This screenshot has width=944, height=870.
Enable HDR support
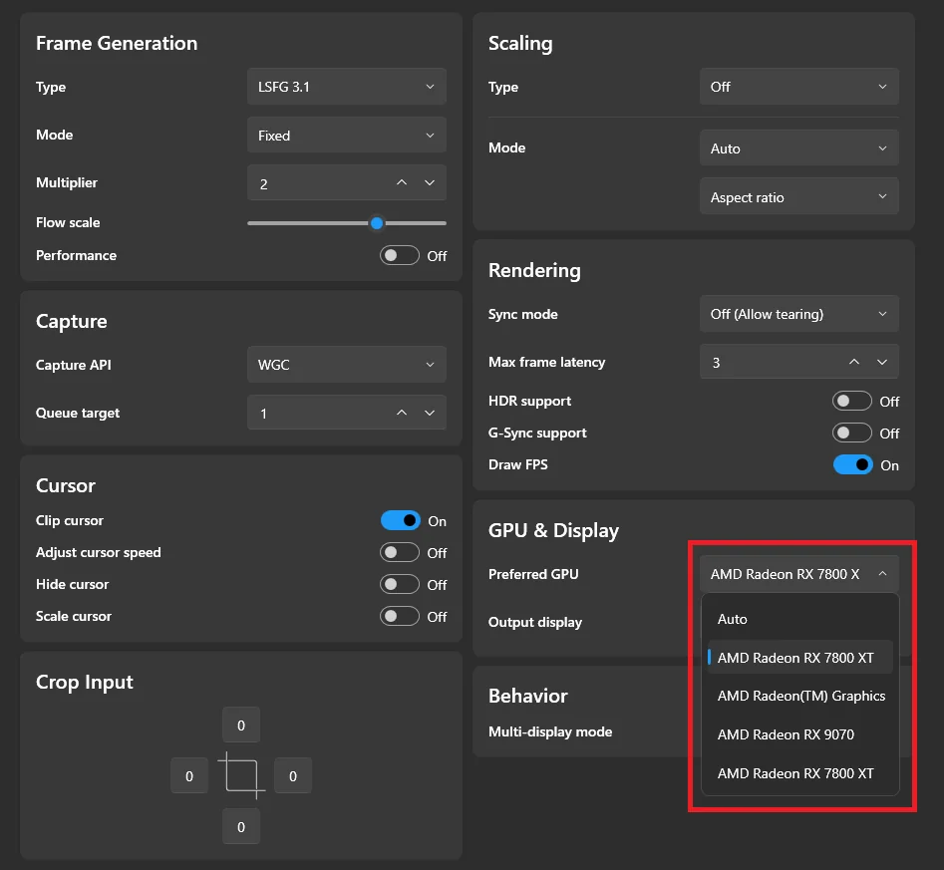click(852, 401)
